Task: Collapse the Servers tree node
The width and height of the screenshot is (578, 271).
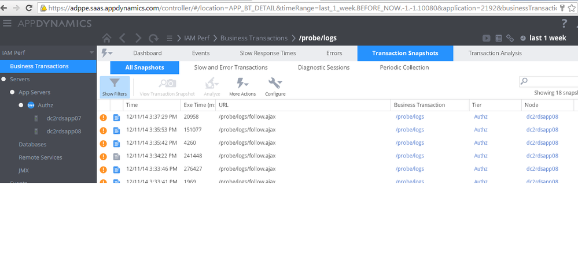Action: 3,80
